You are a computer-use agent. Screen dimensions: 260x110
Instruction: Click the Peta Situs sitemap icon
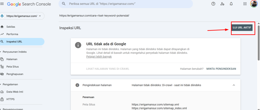click(2, 67)
